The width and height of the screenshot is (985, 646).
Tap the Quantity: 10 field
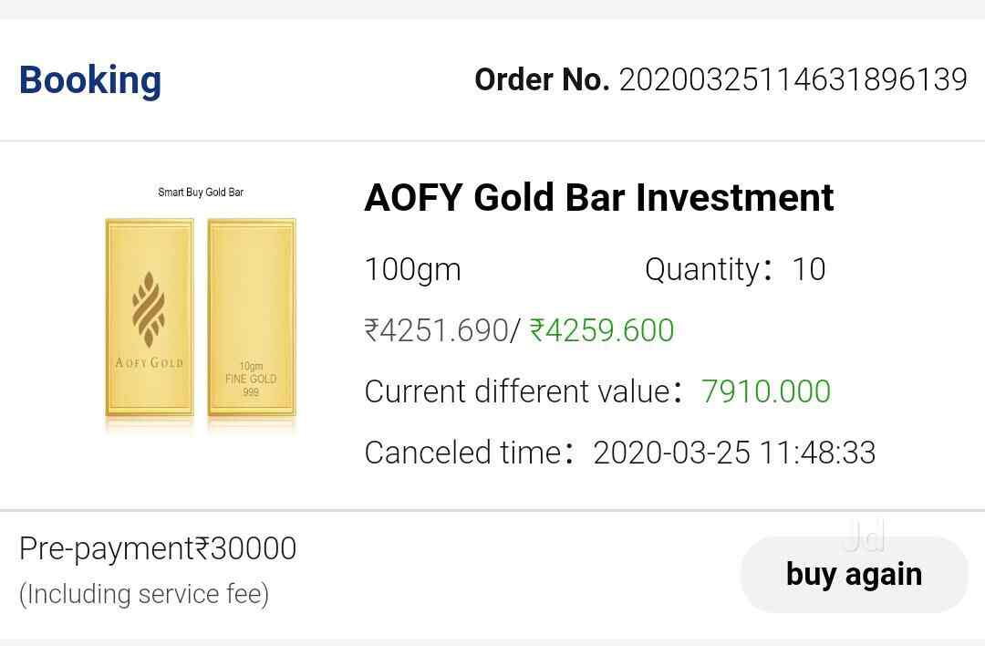tap(734, 269)
